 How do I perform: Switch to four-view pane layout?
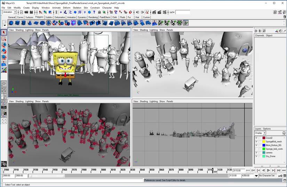coord(4,90)
